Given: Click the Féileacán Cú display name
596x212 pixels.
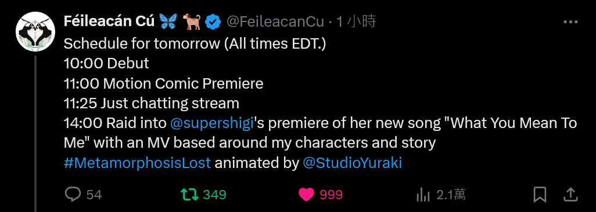Looking at the screenshot, I should point(109,21).
